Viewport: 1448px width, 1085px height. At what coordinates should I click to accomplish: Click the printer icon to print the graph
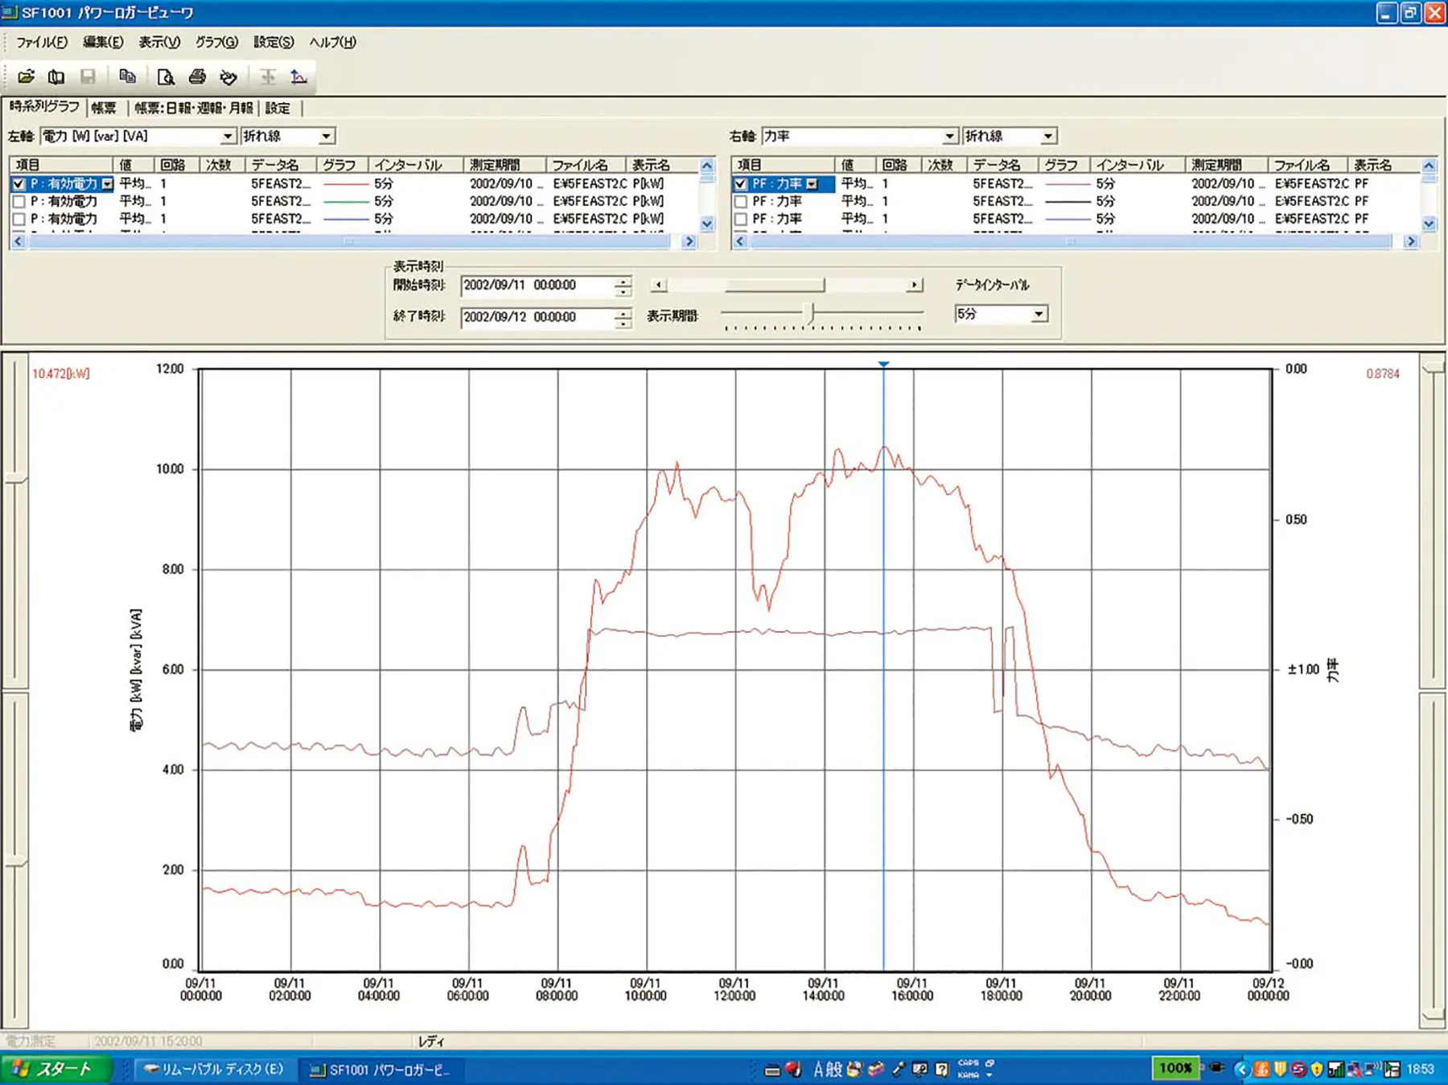click(x=195, y=76)
